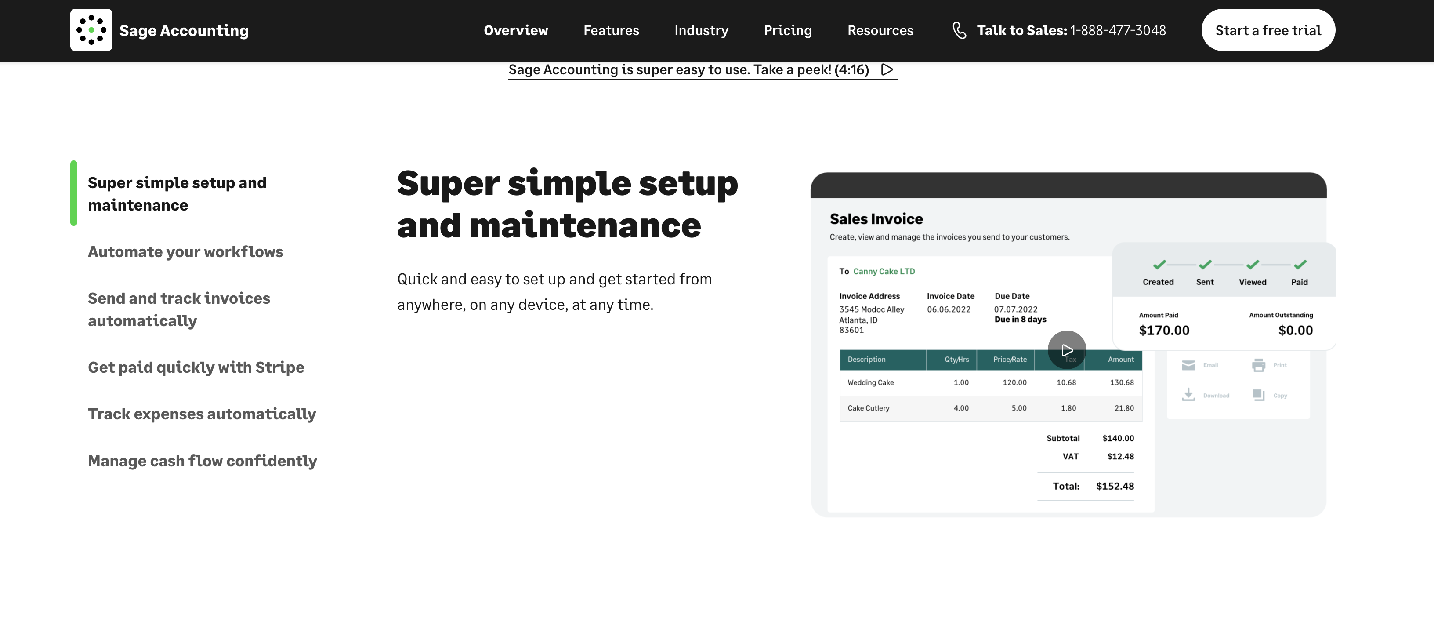Open the Sage Accounting video link
Image resolution: width=1434 pixels, height=618 pixels.
688,70
